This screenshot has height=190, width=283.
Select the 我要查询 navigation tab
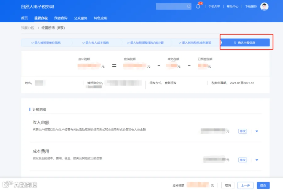[x=61, y=18]
